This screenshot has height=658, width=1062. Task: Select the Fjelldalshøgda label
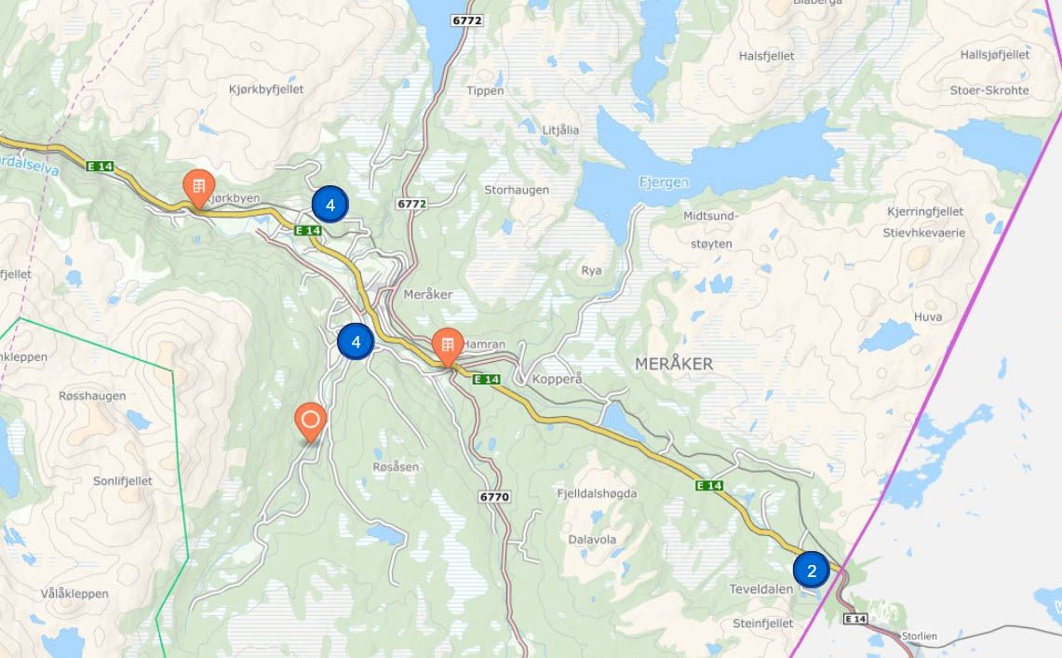(x=597, y=493)
